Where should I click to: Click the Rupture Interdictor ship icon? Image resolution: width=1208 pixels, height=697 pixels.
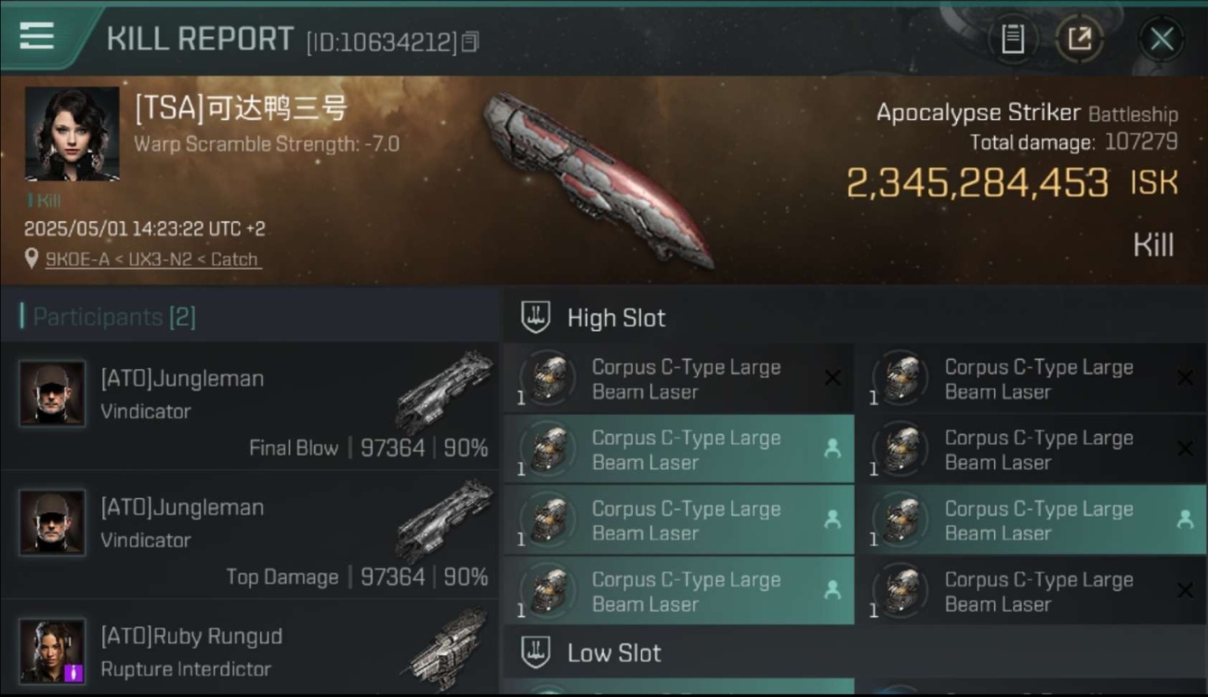point(448,648)
